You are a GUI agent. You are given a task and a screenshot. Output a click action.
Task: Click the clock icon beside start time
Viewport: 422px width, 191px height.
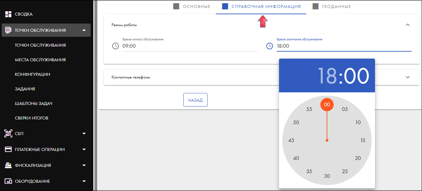pyautogui.click(x=116, y=46)
